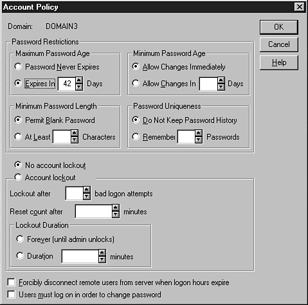The height and width of the screenshot is (305, 308).
Task: Open Help for Account Policy
Action: pyautogui.click(x=279, y=62)
